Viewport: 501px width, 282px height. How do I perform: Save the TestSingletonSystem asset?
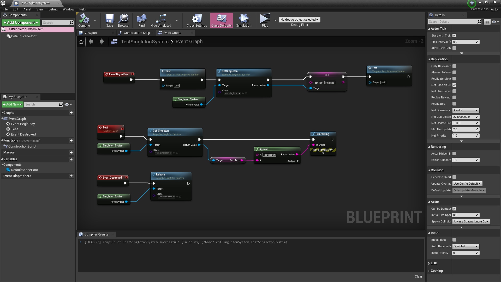109,20
